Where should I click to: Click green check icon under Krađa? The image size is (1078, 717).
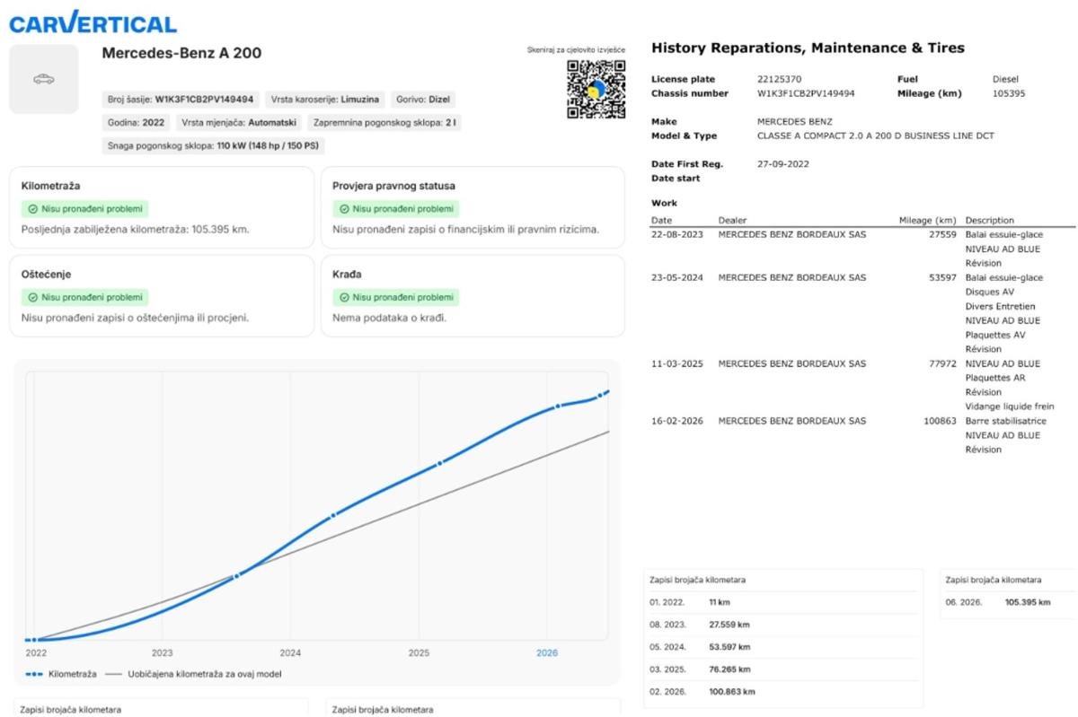(344, 296)
